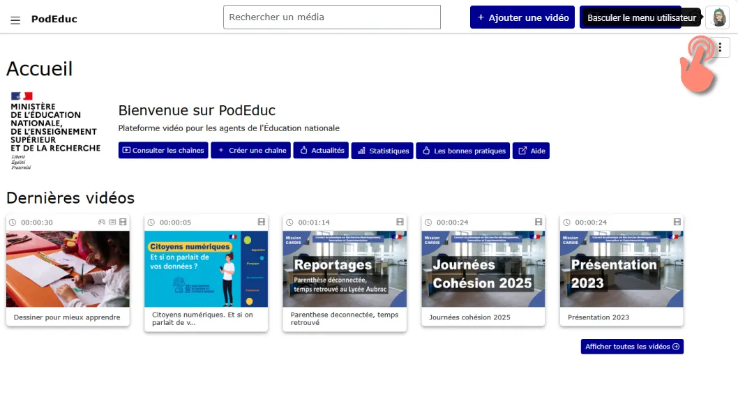Open Les bonnes pratiques page
This screenshot has width=738, height=415.
(x=462, y=151)
